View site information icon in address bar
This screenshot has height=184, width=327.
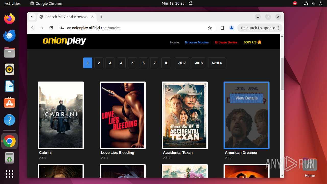pyautogui.click(x=62, y=28)
